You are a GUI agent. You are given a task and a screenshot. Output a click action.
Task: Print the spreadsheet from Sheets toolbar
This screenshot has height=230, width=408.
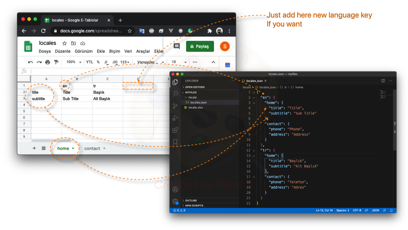click(47, 62)
